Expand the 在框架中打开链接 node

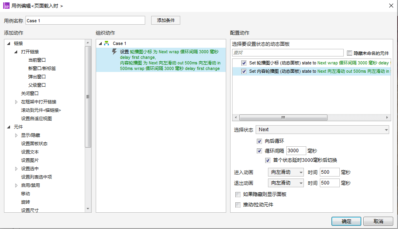[x=16, y=102]
